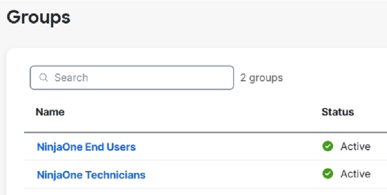Click the magnifier icon in Search box
Screen dimensions: 387x195
[x=44, y=78]
